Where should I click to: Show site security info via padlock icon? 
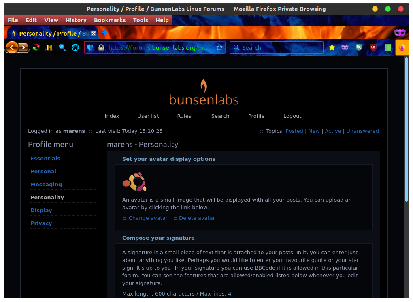click(101, 48)
